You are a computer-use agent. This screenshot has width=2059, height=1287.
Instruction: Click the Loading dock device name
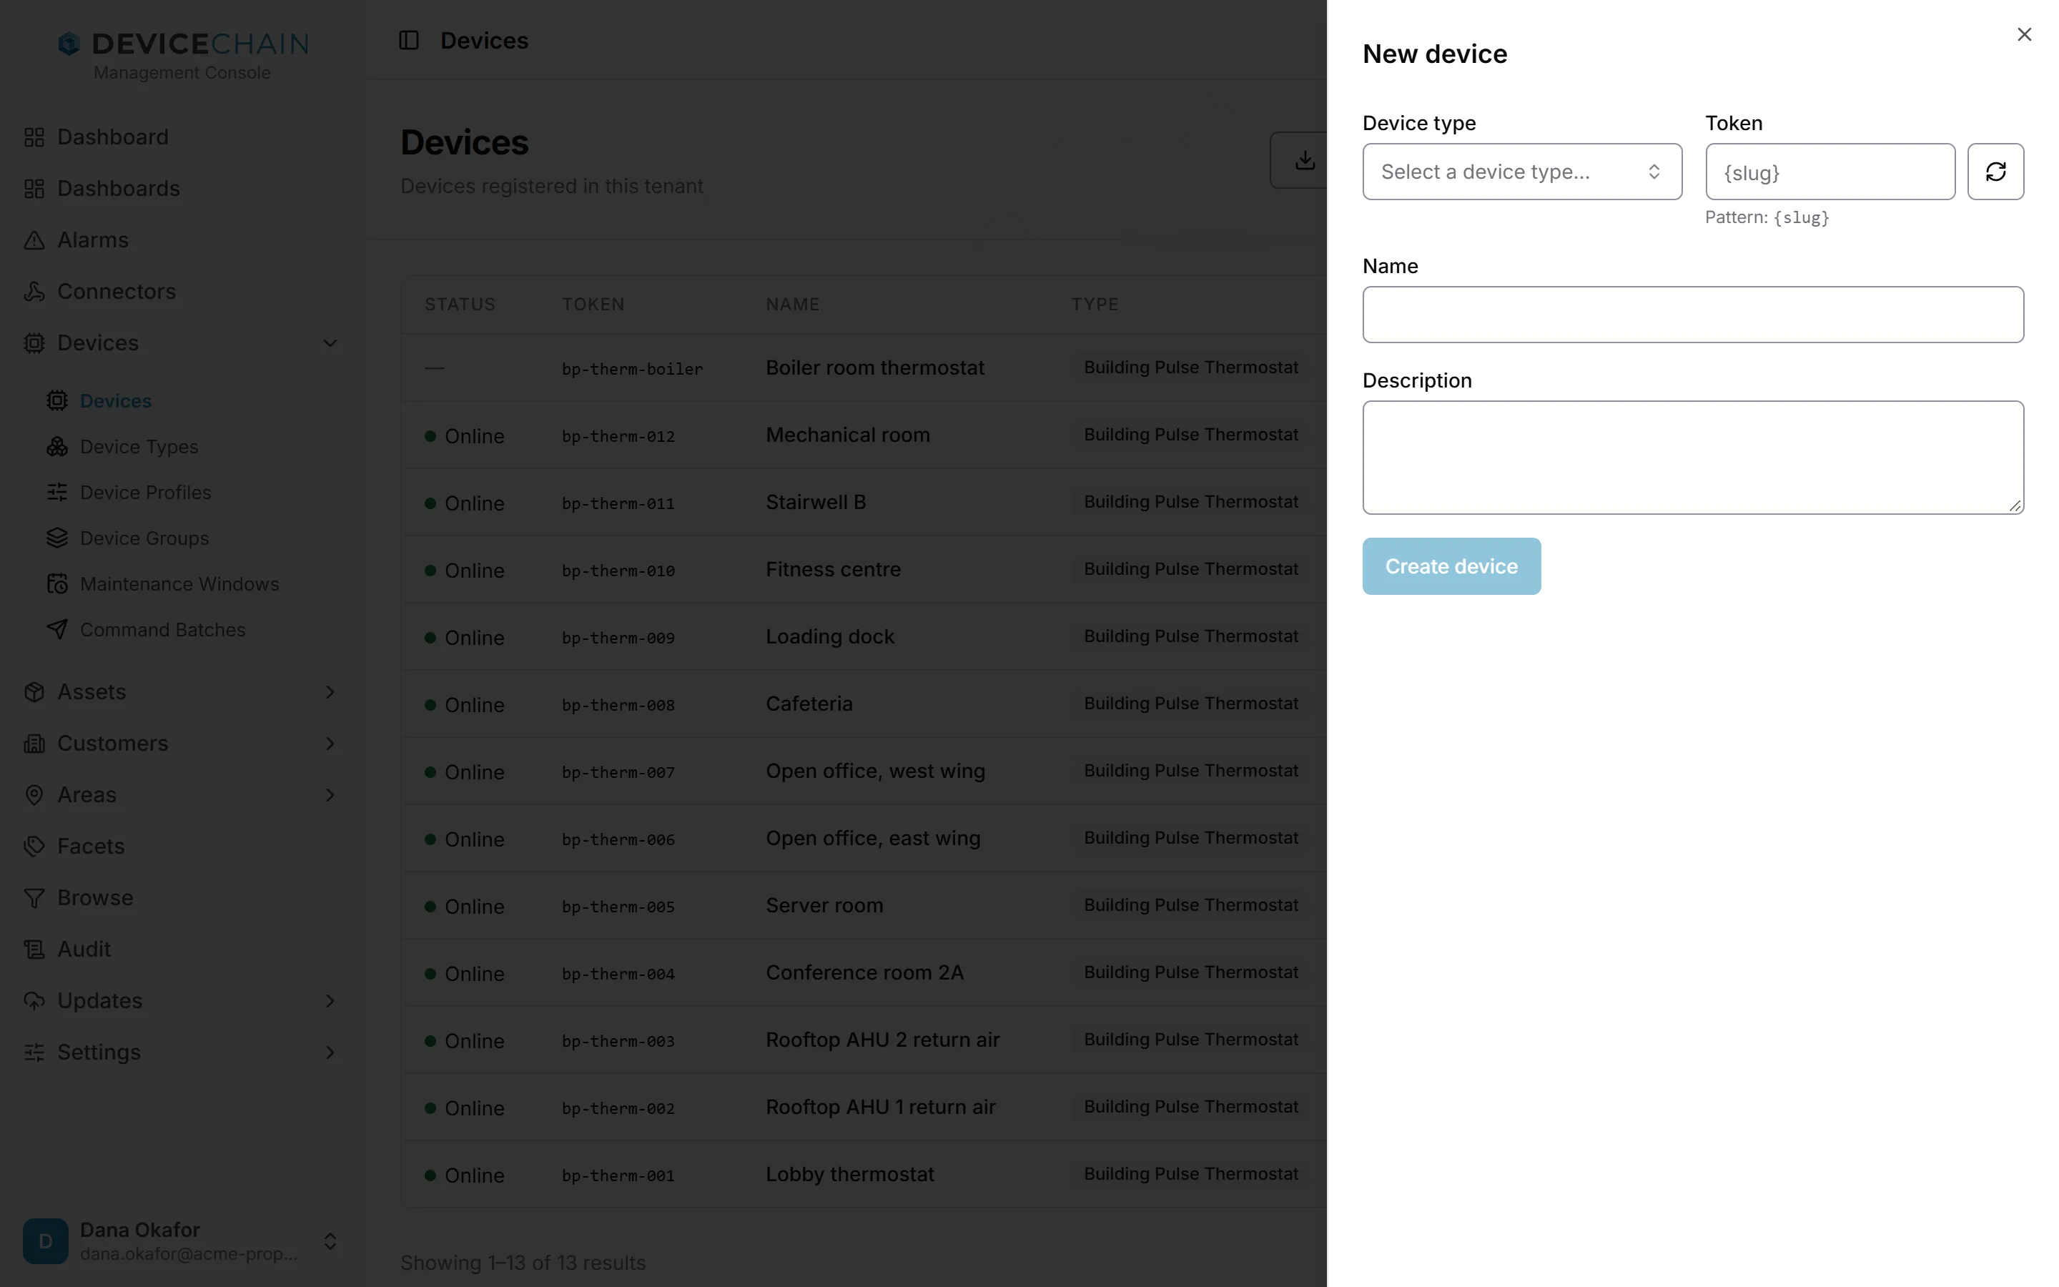(829, 636)
